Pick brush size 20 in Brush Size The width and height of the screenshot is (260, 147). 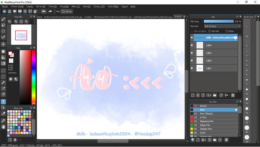click(x=247, y=118)
